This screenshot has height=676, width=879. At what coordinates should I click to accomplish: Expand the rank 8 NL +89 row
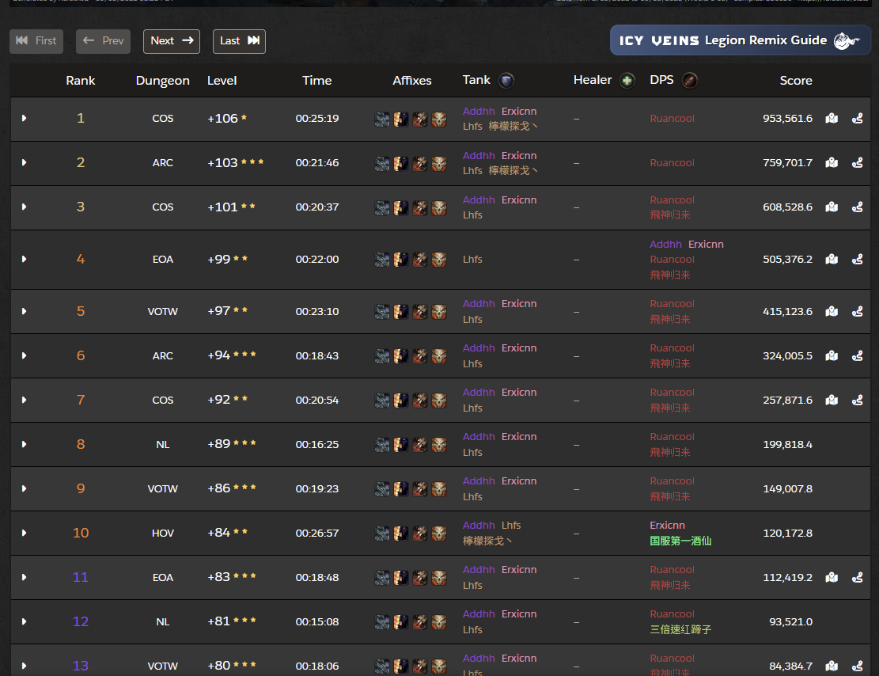24,444
